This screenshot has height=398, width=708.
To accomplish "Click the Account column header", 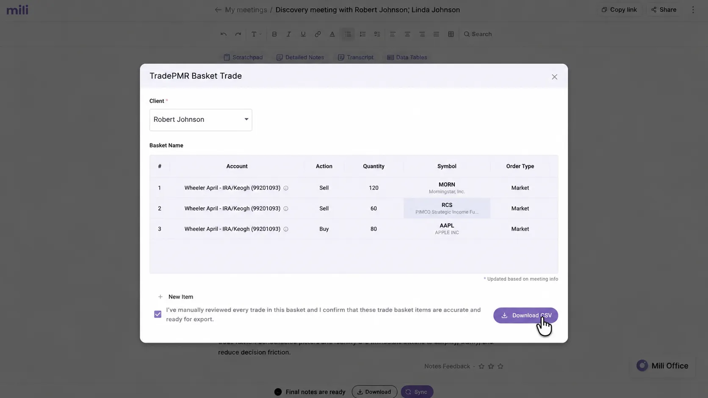I will click(x=237, y=166).
